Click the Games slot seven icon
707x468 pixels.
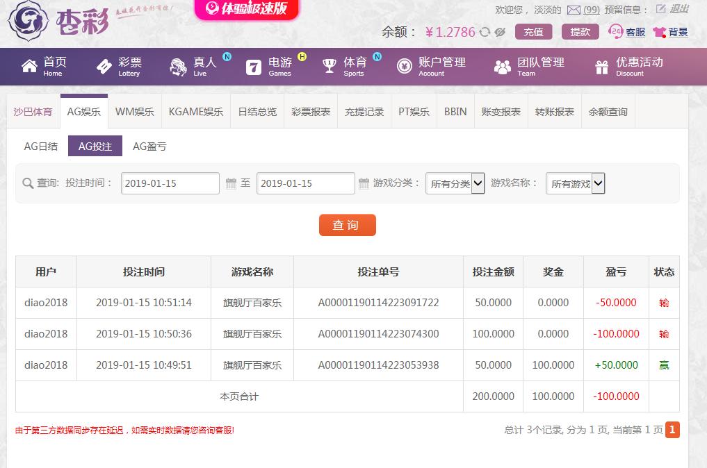pos(254,67)
